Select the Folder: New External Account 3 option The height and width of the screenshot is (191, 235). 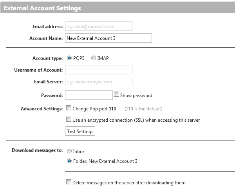pos(69,161)
